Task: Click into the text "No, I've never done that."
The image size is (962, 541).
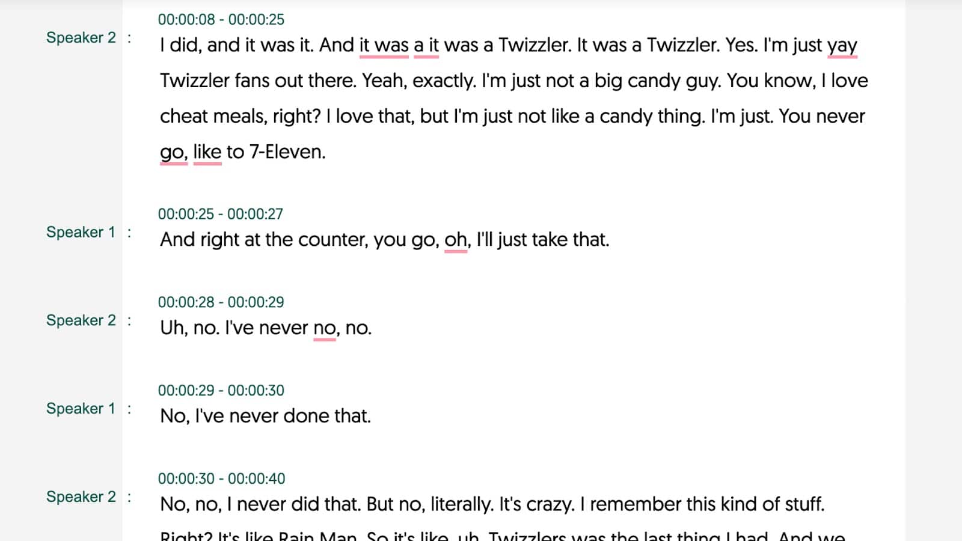Action: point(265,416)
